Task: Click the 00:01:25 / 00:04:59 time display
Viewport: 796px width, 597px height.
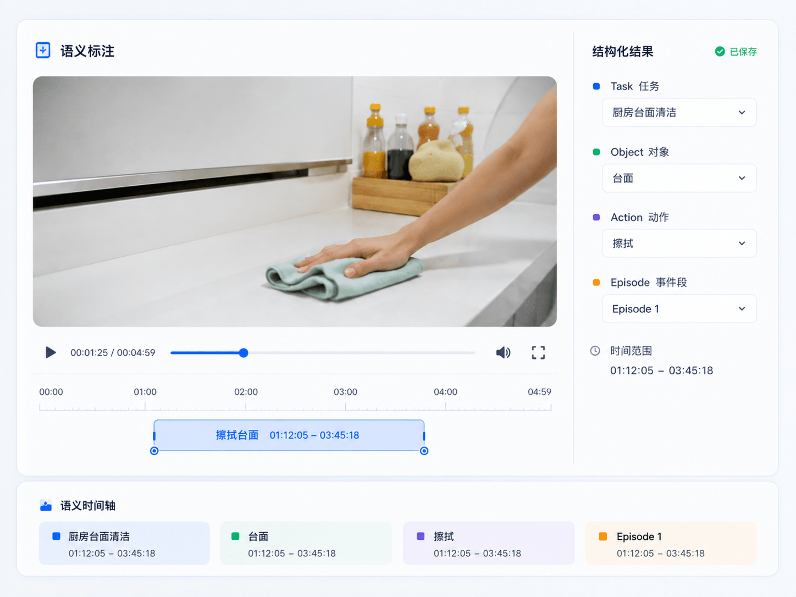Action: [x=113, y=352]
